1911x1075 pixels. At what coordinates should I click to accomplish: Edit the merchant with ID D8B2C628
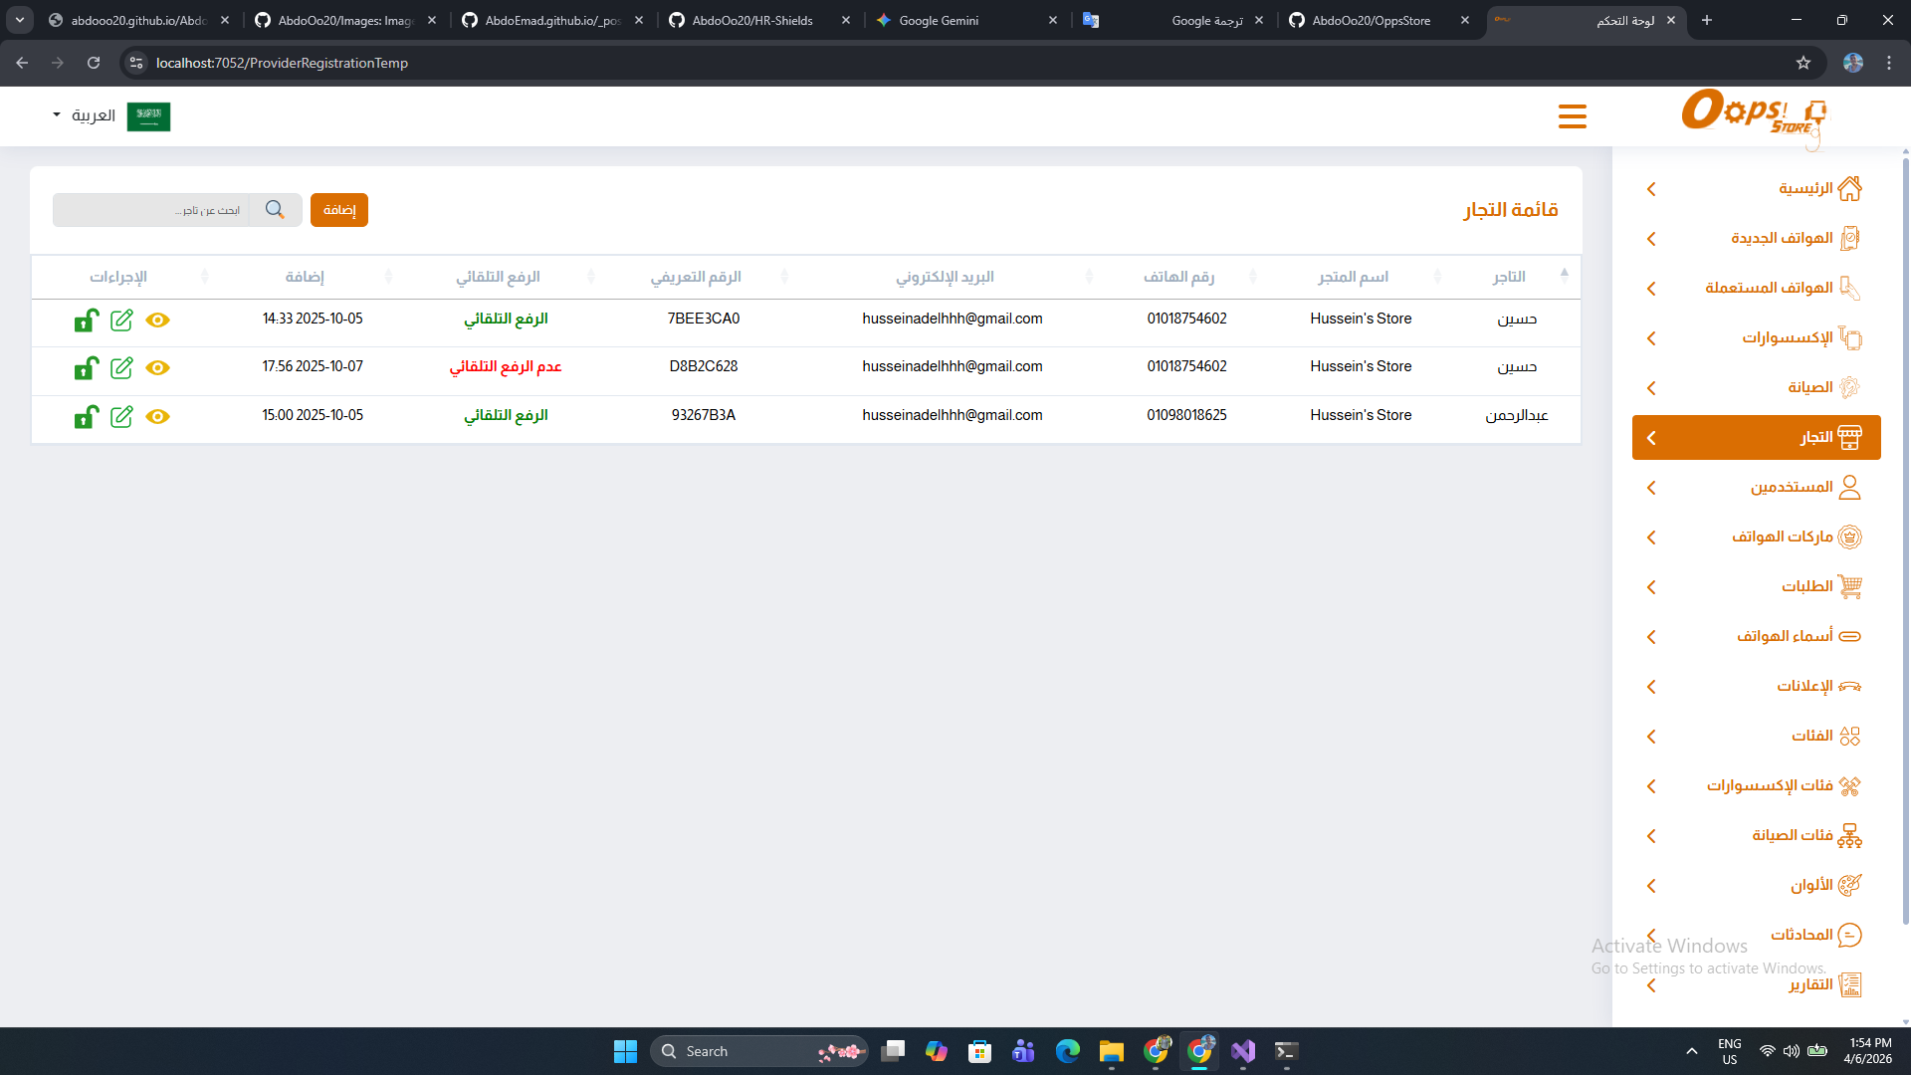(x=121, y=368)
